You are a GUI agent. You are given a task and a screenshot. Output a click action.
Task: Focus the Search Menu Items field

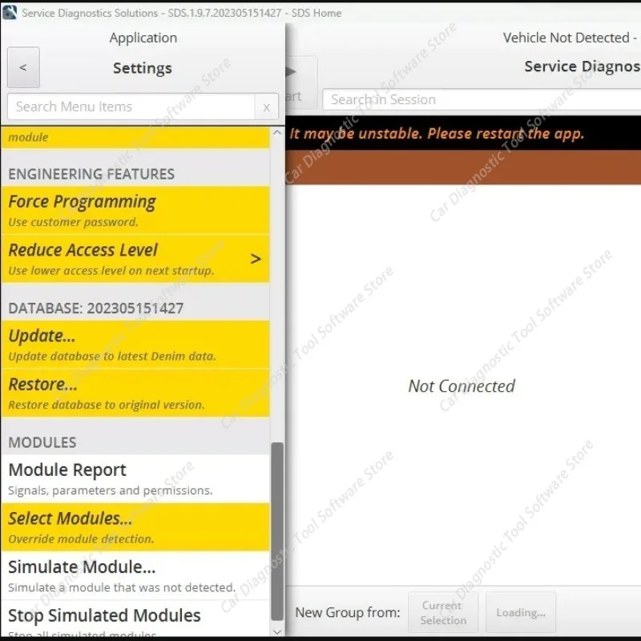[131, 107]
